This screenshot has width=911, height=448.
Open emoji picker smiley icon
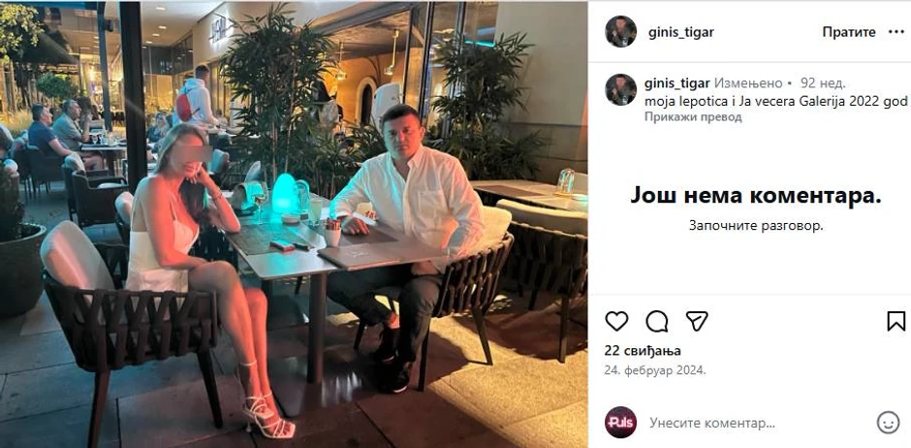click(888, 423)
